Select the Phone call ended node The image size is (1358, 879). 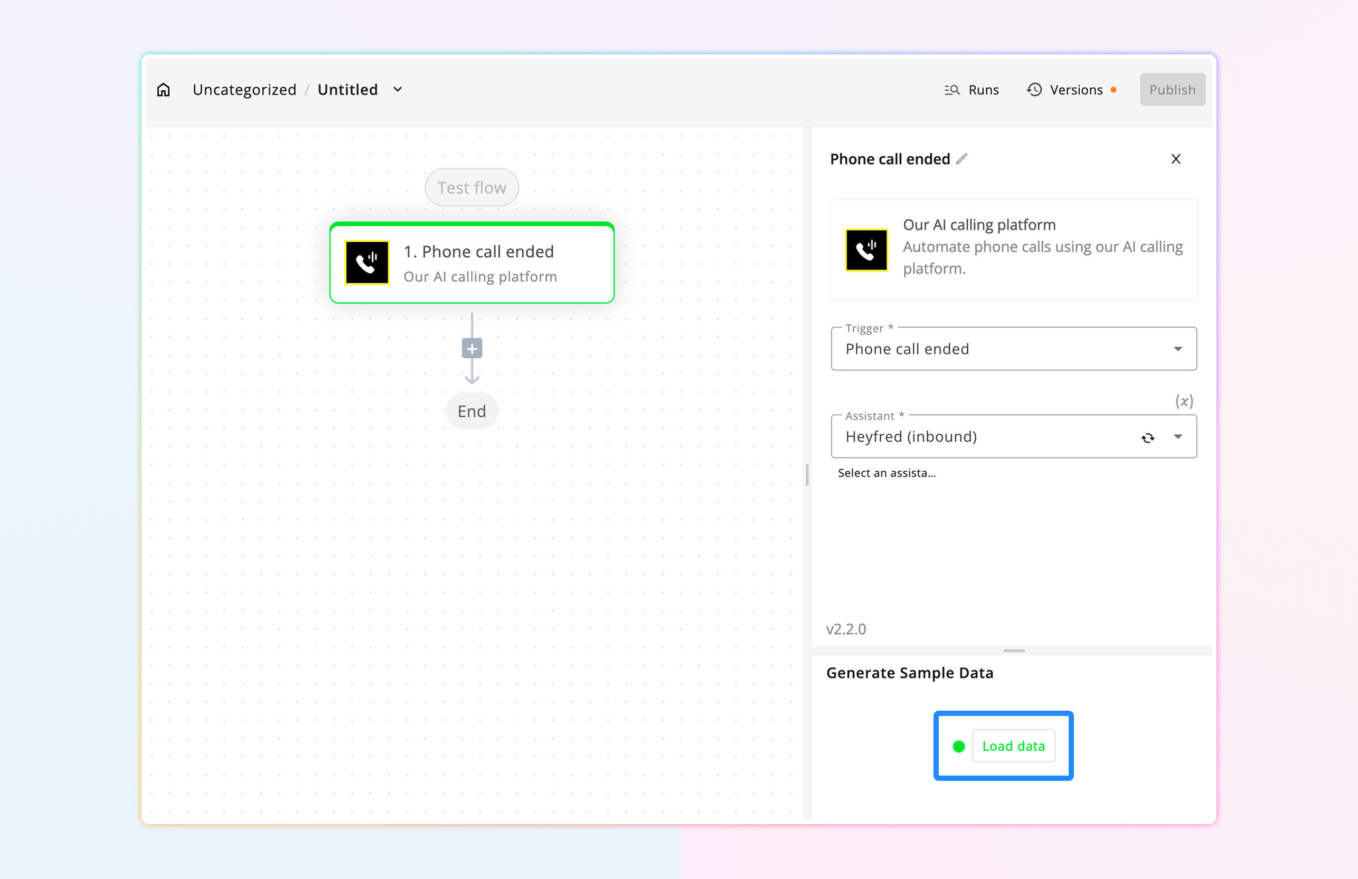479,263
